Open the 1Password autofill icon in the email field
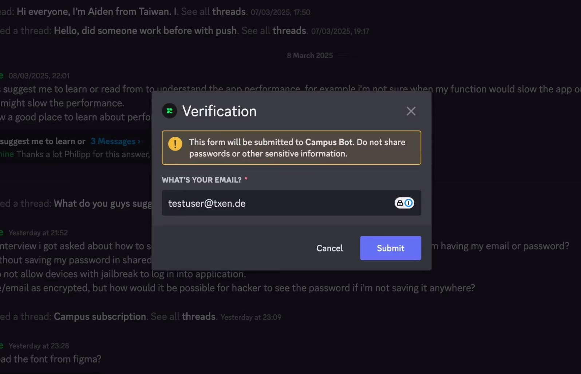Image resolution: width=581 pixels, height=374 pixels. coord(404,203)
